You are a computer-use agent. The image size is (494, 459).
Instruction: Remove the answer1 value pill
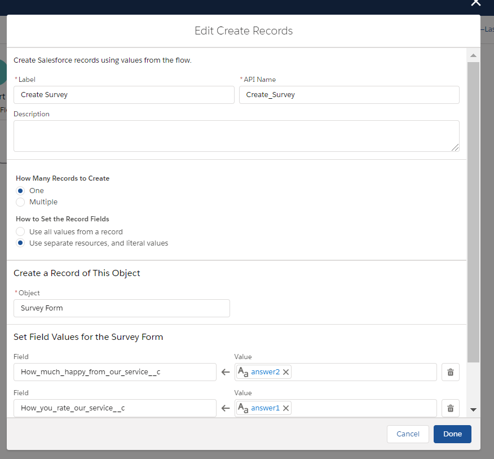(286, 408)
